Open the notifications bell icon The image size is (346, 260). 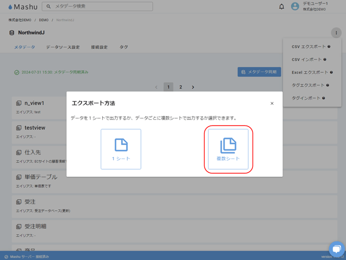(x=281, y=7)
